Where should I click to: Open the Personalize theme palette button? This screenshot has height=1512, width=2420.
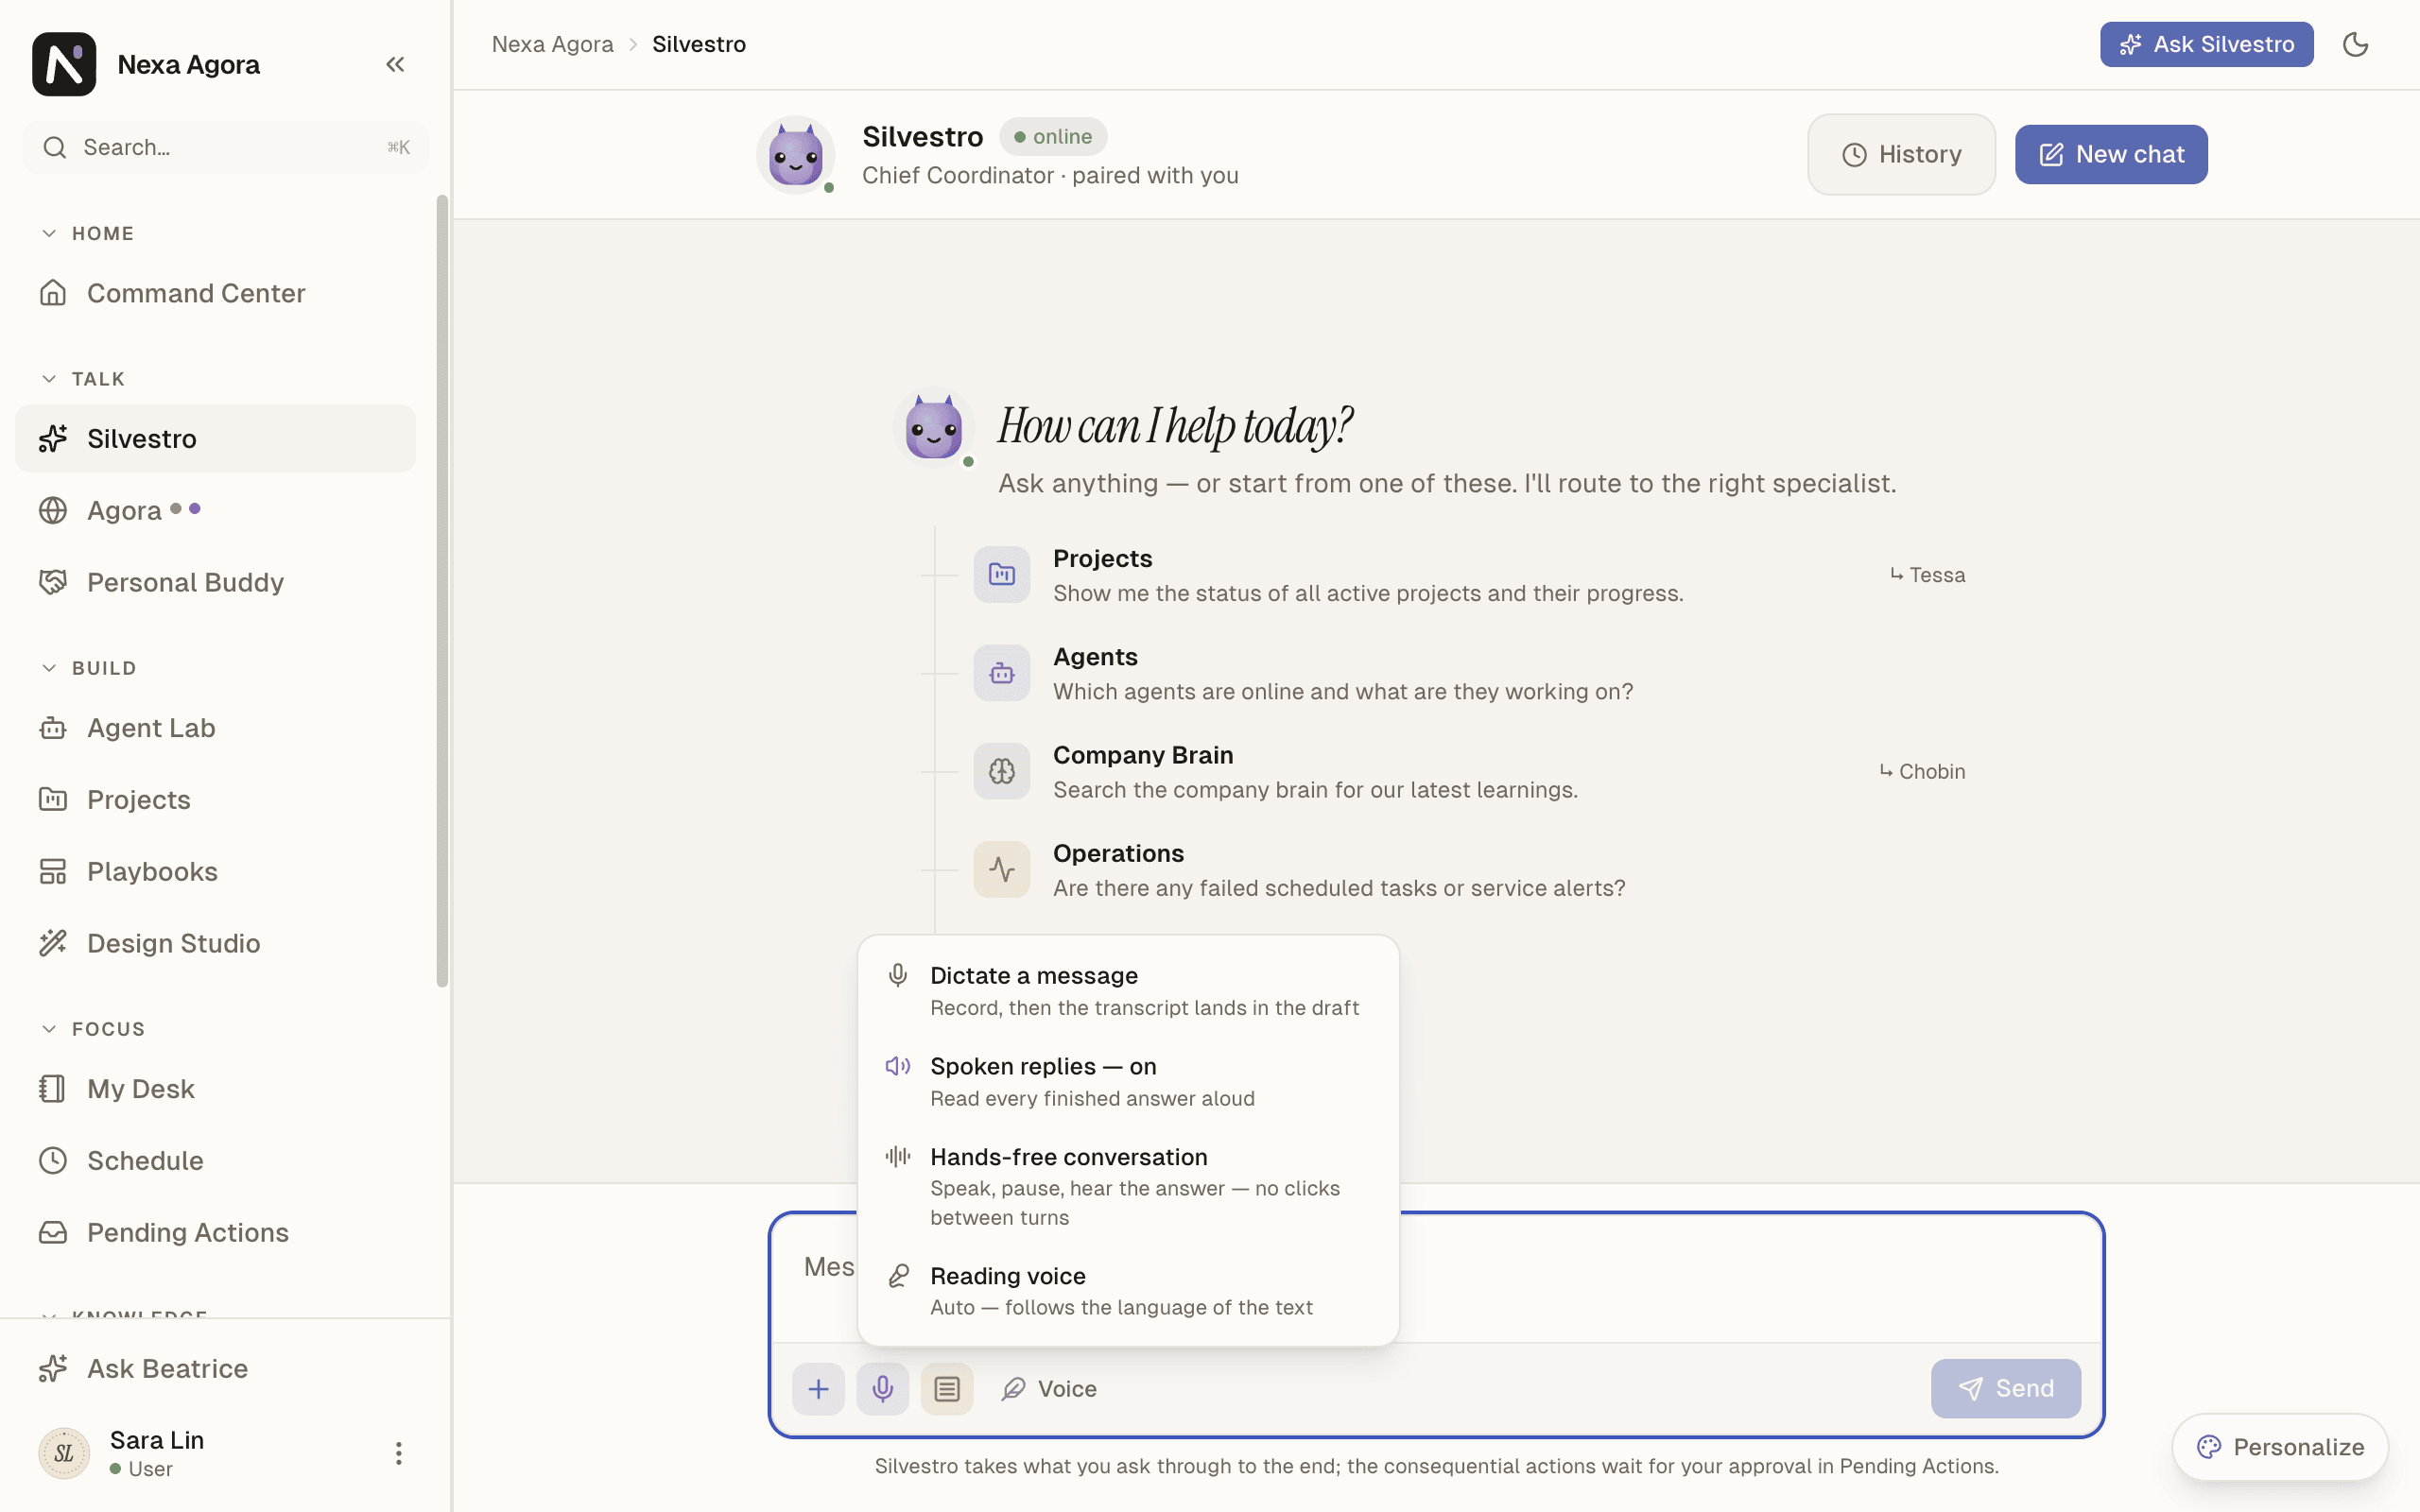pyautogui.click(x=2280, y=1447)
